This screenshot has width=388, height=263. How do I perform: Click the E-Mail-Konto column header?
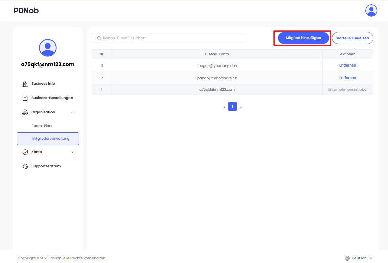tap(217, 54)
